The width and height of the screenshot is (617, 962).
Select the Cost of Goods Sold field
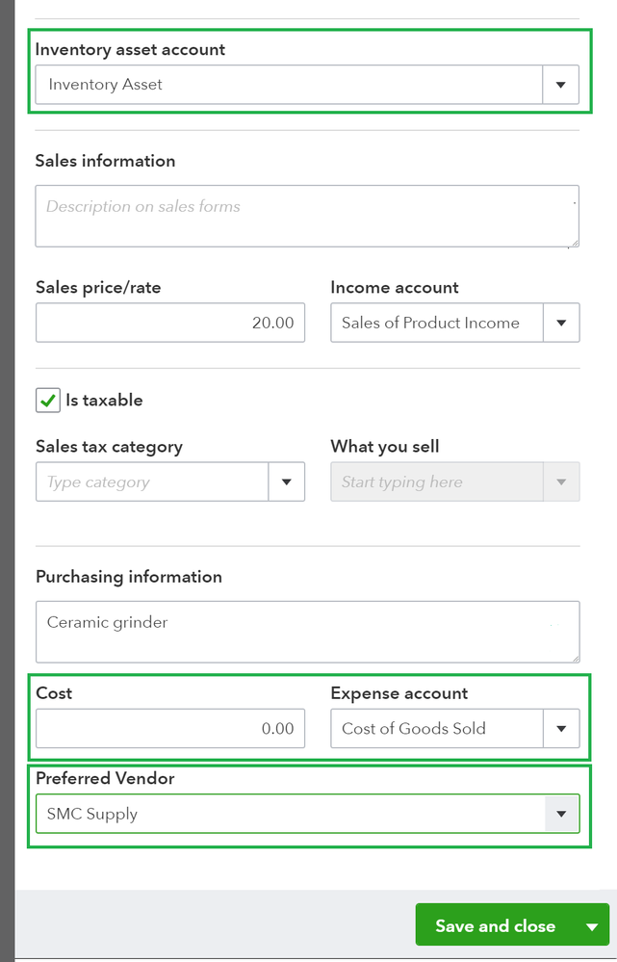tap(437, 729)
